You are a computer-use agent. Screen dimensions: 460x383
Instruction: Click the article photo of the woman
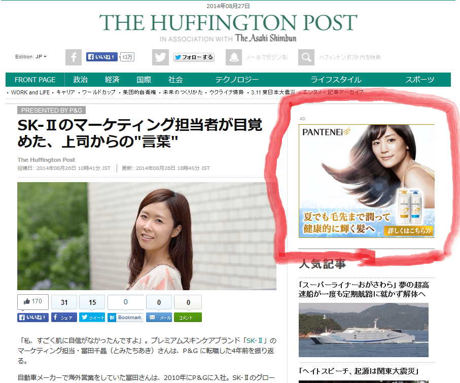tap(147, 236)
